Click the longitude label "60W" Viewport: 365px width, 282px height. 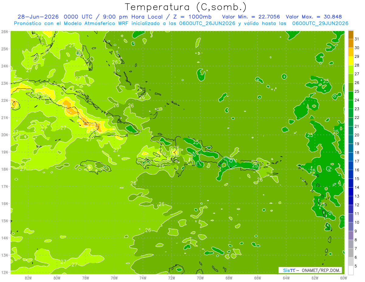[343, 278]
